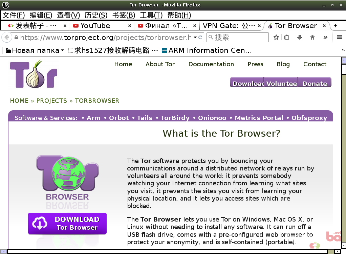This screenshot has width=346, height=254.
Task: Open the TorBirdy project link
Action: coord(175,118)
